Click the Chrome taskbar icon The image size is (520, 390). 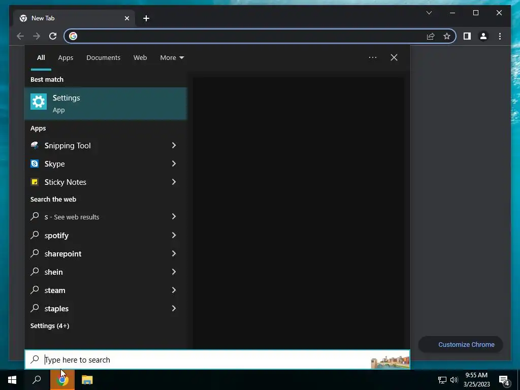62,380
